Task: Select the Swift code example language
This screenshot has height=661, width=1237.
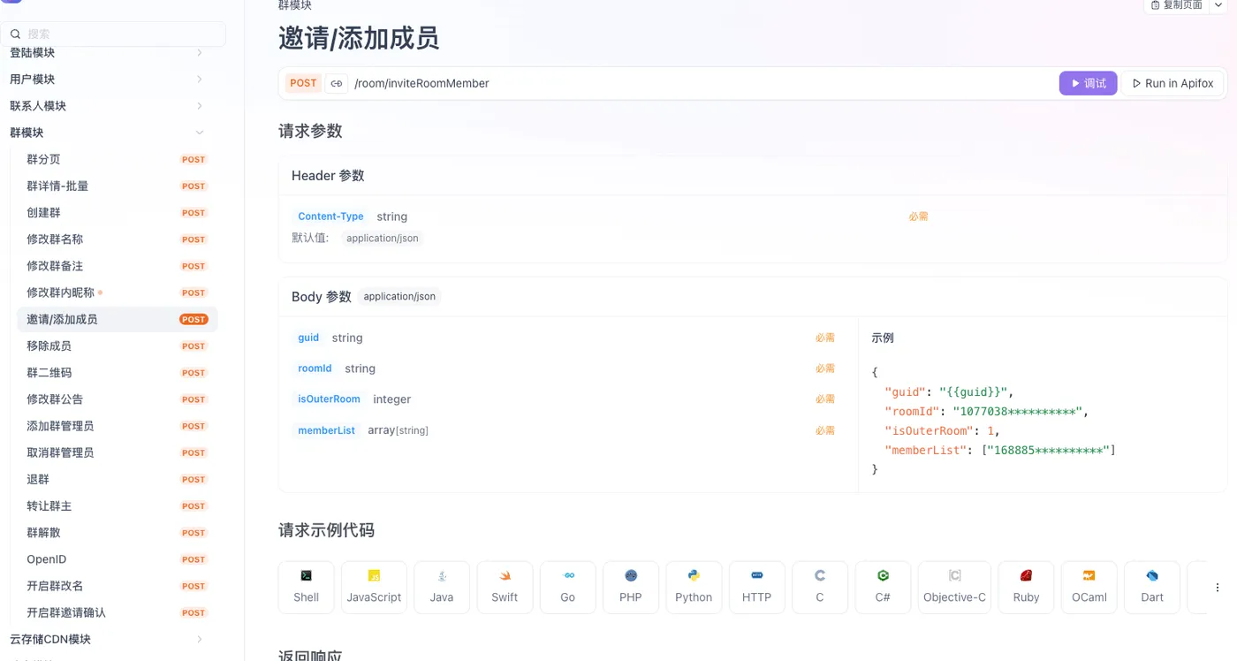Action: [x=505, y=587]
